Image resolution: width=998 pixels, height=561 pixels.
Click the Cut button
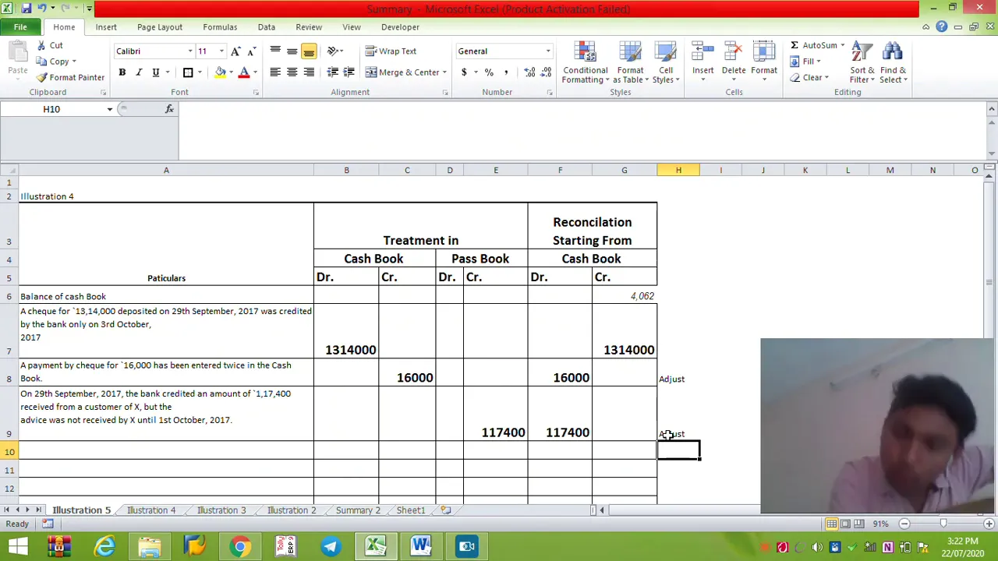click(49, 45)
